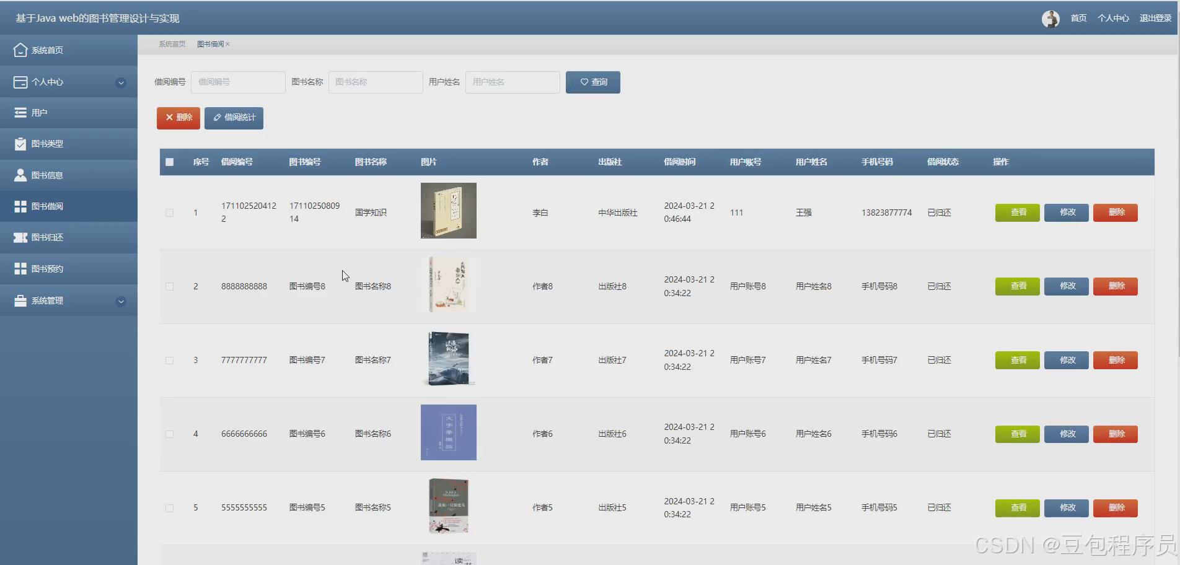Open the blue 图书名称6 book cover thumbnail
Viewport: 1180px width, 565px height.
pyautogui.click(x=449, y=432)
